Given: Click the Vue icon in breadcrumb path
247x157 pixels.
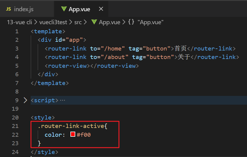Looking at the screenshot, I should [x=94, y=22].
